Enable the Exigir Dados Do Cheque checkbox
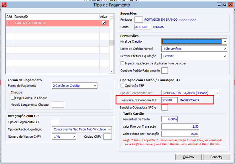 pos(13,98)
